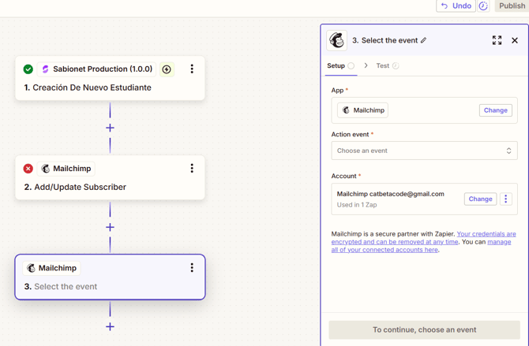This screenshot has height=346, width=529.
Task: Add a new step below step 3
Action: click(110, 326)
